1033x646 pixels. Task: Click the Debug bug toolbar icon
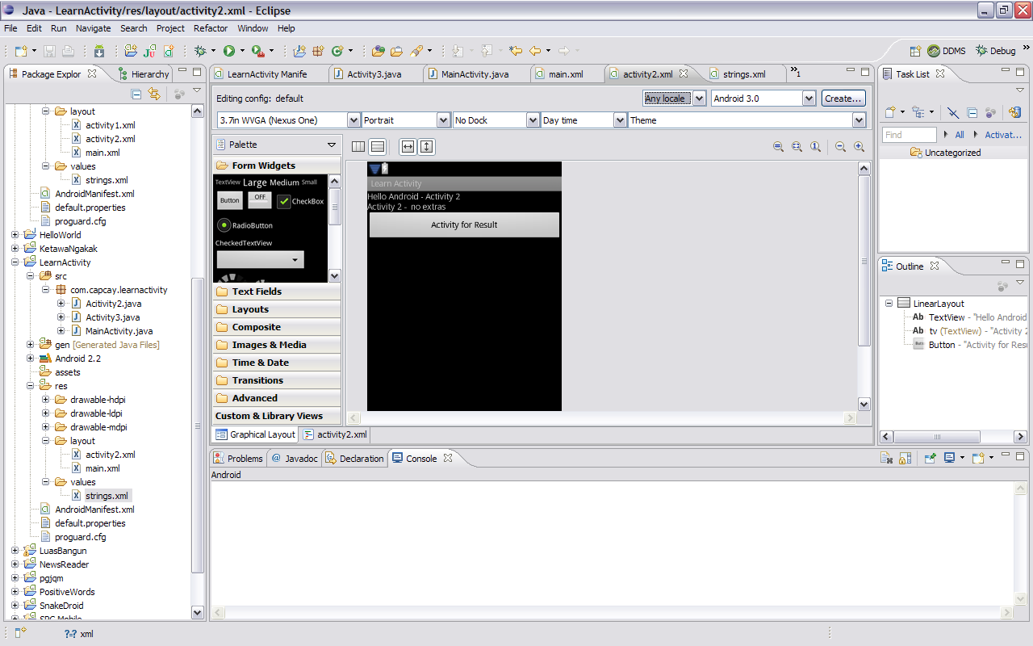200,51
